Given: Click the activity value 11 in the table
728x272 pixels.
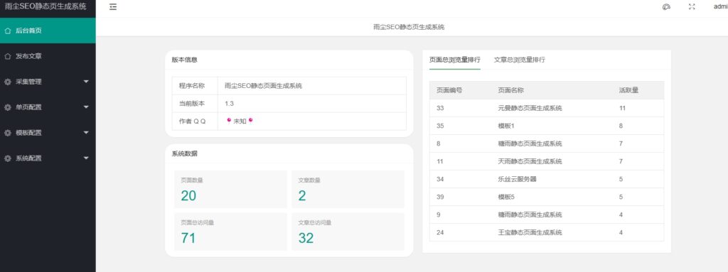Looking at the screenshot, I should point(622,108).
